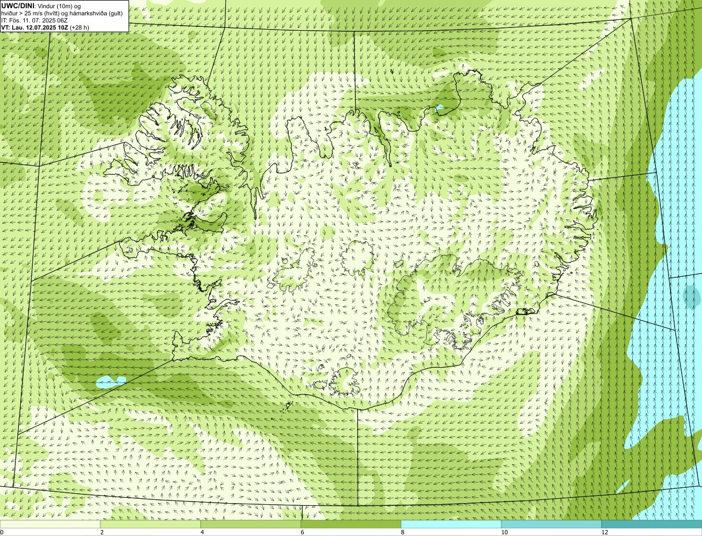This screenshot has height=536, width=702.
Task: Click the colorbar tick label '10'
Action: coord(504,532)
